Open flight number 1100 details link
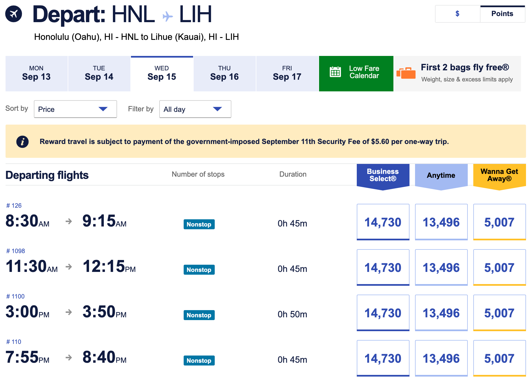Viewport: 531px width, 381px height. (x=16, y=296)
